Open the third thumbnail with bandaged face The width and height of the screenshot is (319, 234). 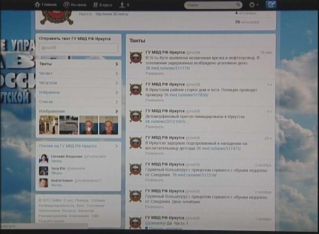click(89, 125)
